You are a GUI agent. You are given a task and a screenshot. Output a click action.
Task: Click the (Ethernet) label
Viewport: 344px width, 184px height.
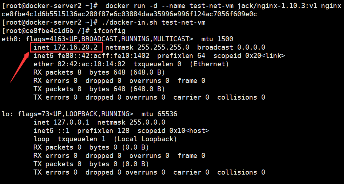pyautogui.click(x=209, y=64)
